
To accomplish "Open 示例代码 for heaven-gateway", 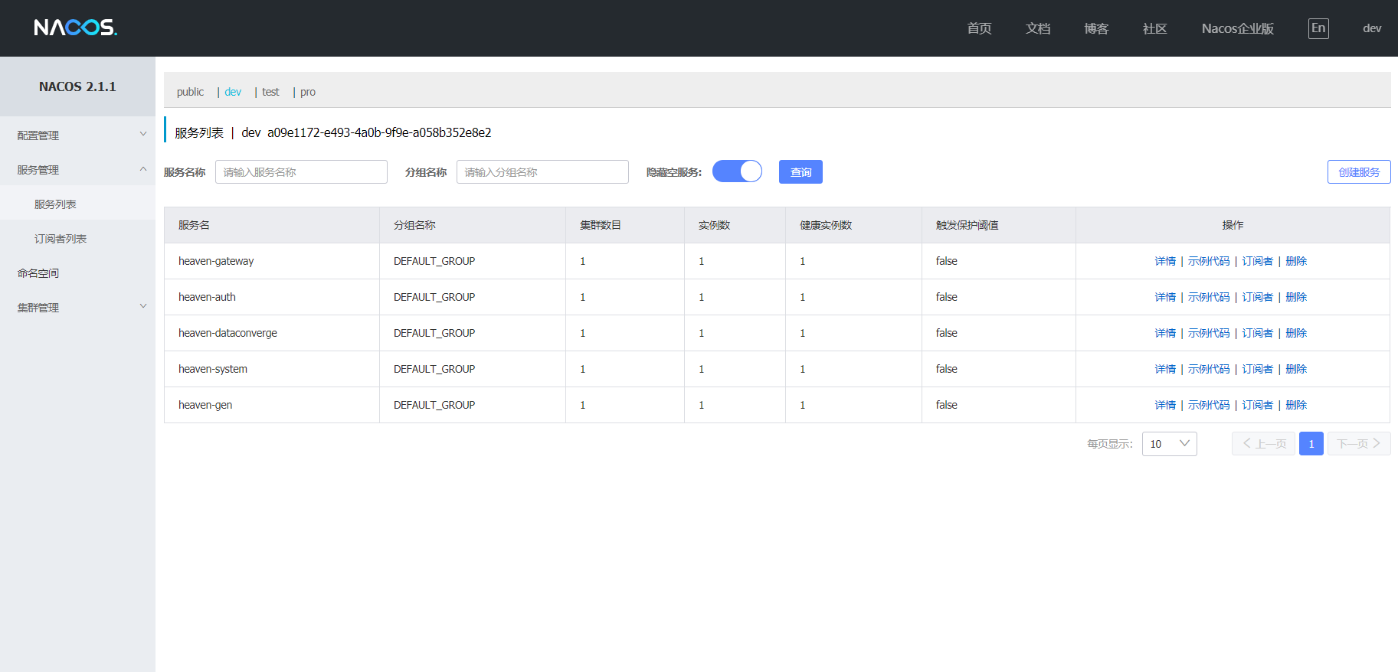I will click(1209, 261).
